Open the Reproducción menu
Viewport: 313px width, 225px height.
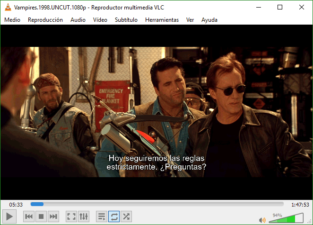click(x=45, y=20)
